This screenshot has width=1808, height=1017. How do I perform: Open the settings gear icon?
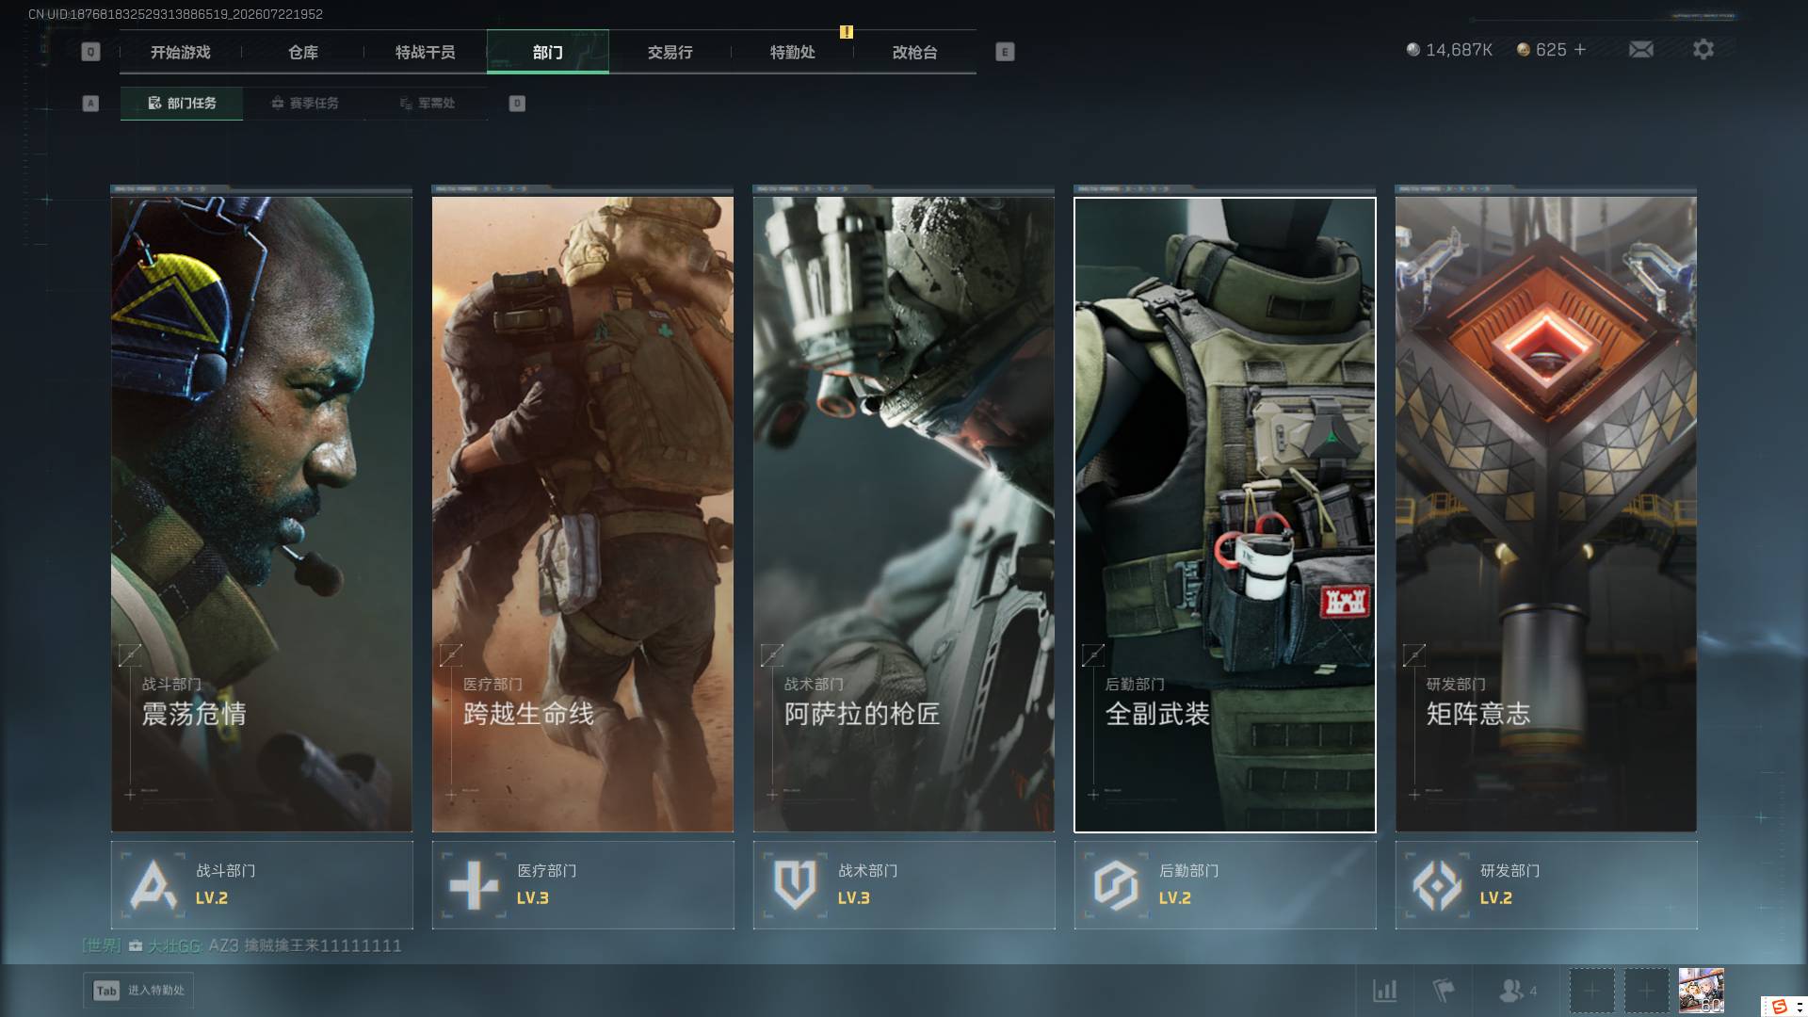tap(1703, 49)
